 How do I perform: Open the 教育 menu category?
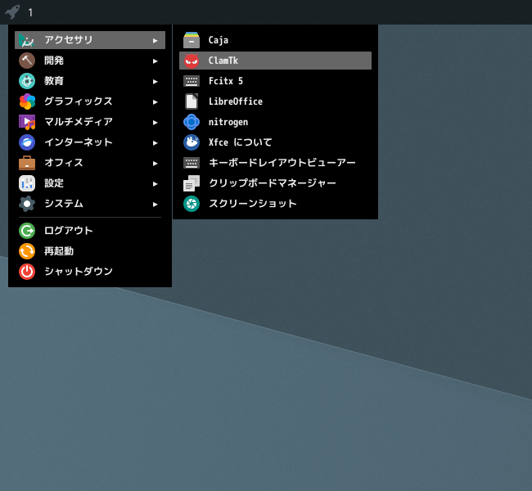(x=90, y=81)
